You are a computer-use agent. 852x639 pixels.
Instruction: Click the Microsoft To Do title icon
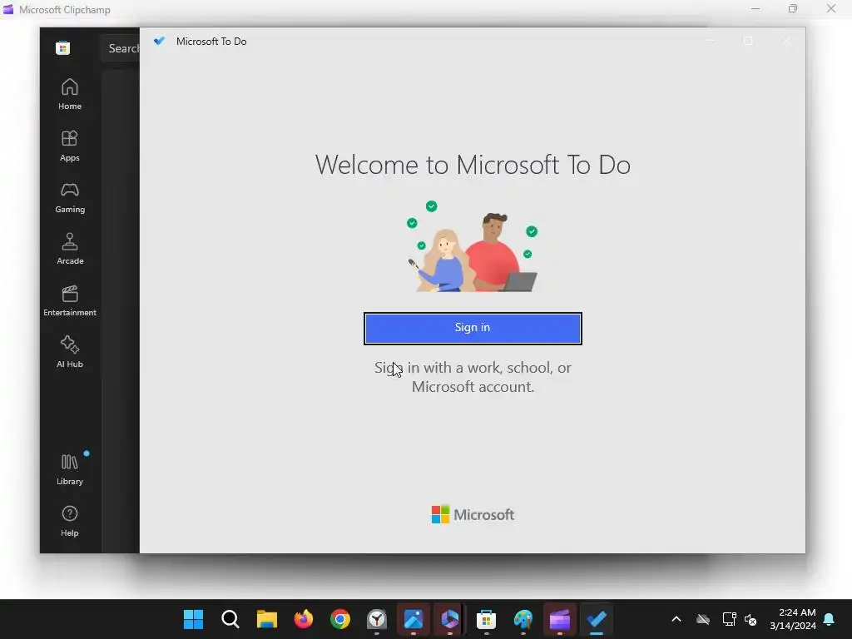tap(159, 41)
